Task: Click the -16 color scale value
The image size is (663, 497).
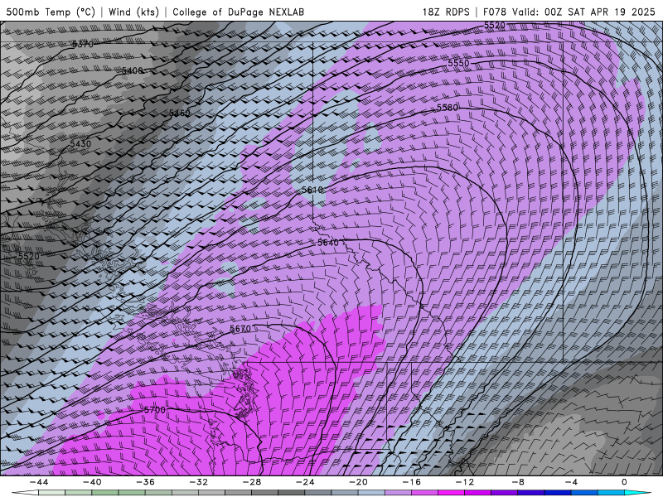Action: point(411,482)
